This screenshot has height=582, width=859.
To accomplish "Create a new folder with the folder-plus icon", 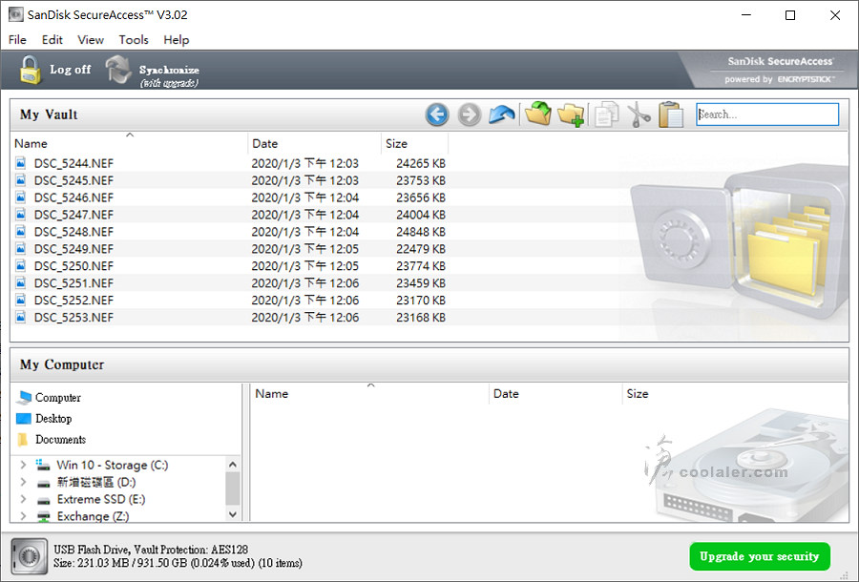I will click(x=571, y=114).
